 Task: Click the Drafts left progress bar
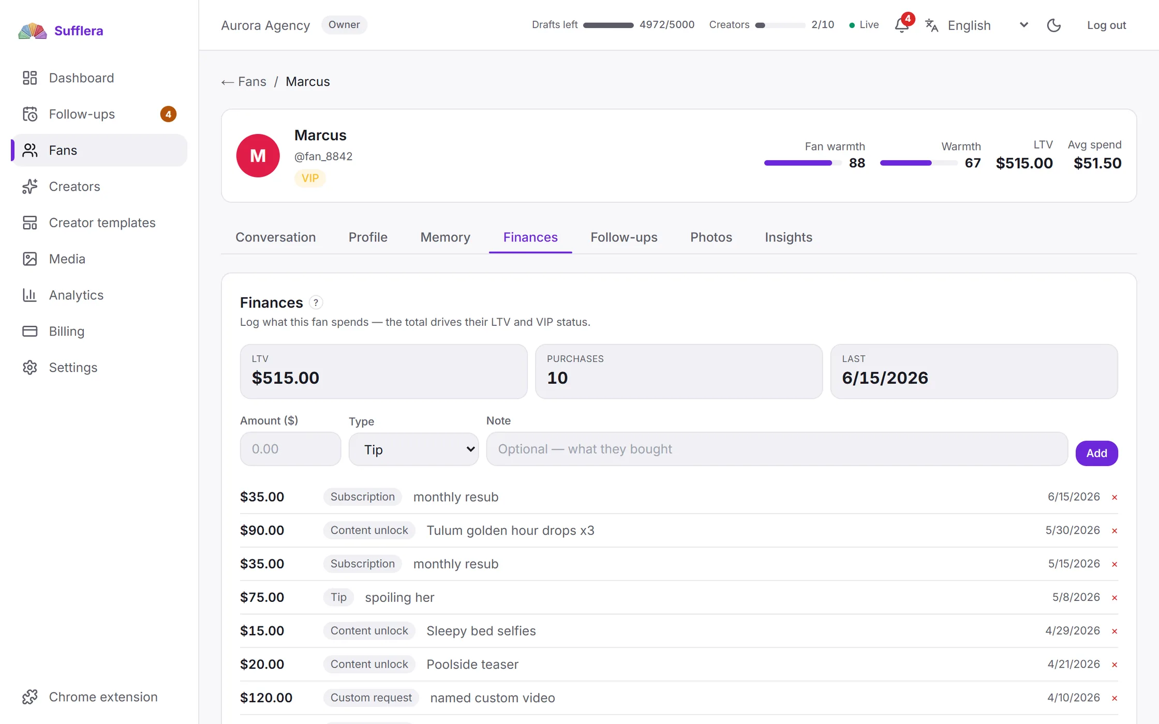(x=608, y=25)
